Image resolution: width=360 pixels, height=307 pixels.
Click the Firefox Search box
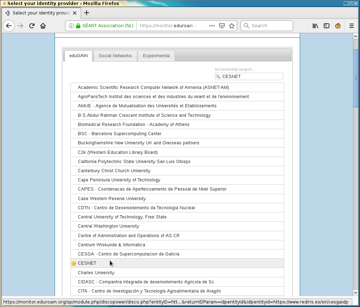pyautogui.click(x=267, y=26)
